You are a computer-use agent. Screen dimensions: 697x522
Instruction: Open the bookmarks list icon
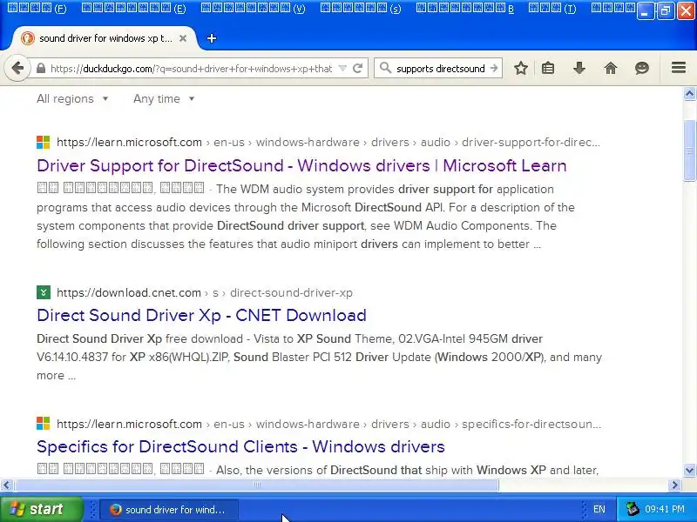coord(548,68)
